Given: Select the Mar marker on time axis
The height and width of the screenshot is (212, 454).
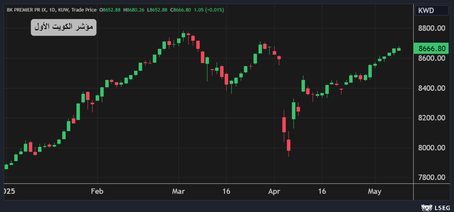Looking at the screenshot, I should coord(179,192).
